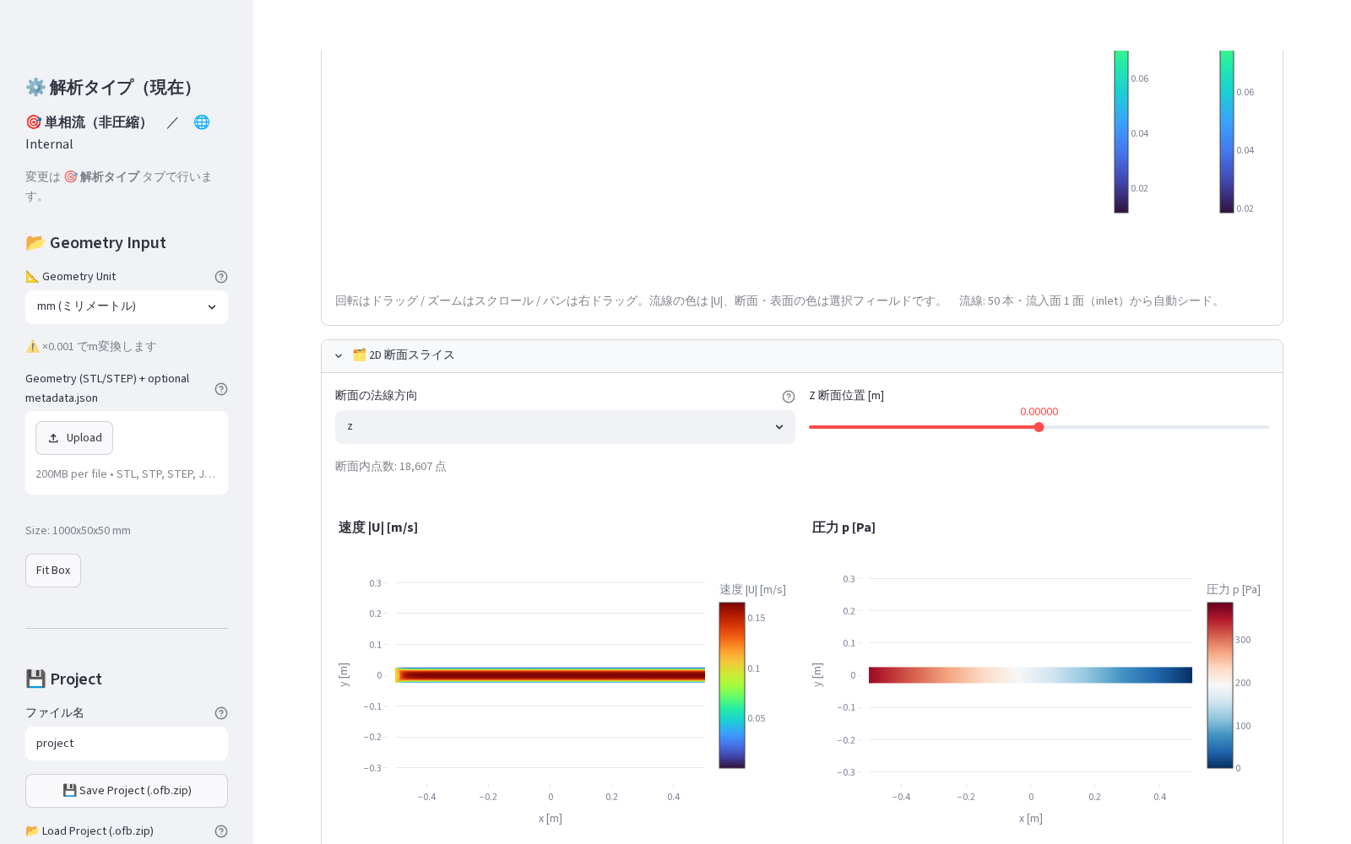Click help icon next to ファイル名 field
This screenshot has height=844, width=1351.
pyautogui.click(x=221, y=713)
